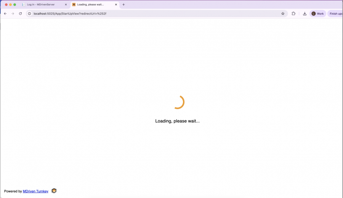Click the green maximize window button

(x=14, y=4)
